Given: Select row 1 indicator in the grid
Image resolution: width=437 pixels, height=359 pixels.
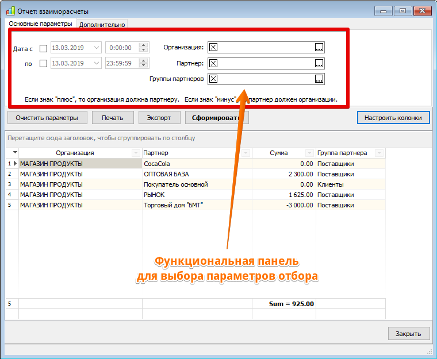Looking at the screenshot, I should click(12, 164).
